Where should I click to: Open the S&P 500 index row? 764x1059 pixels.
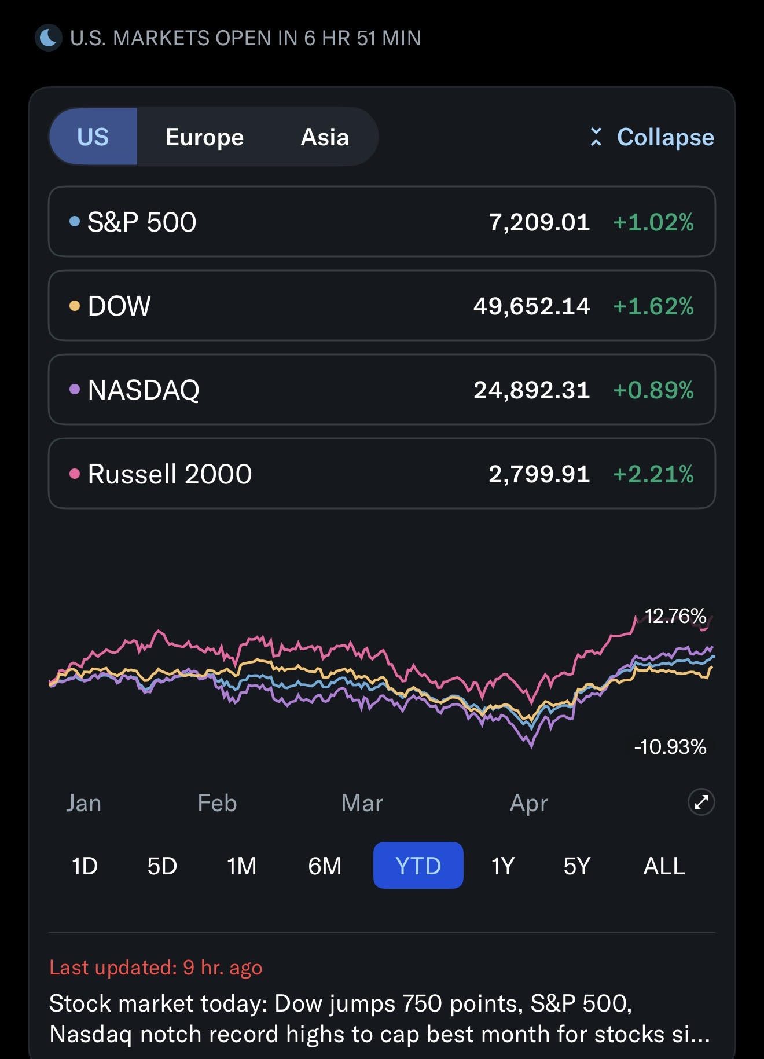pyautogui.click(x=382, y=221)
